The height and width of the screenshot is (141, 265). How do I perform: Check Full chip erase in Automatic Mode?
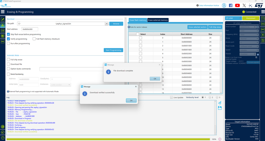click(8, 60)
